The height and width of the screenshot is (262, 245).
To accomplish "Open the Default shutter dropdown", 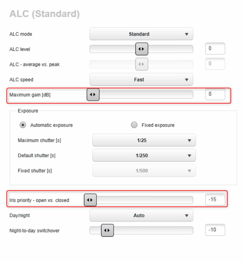I will click(144, 155).
